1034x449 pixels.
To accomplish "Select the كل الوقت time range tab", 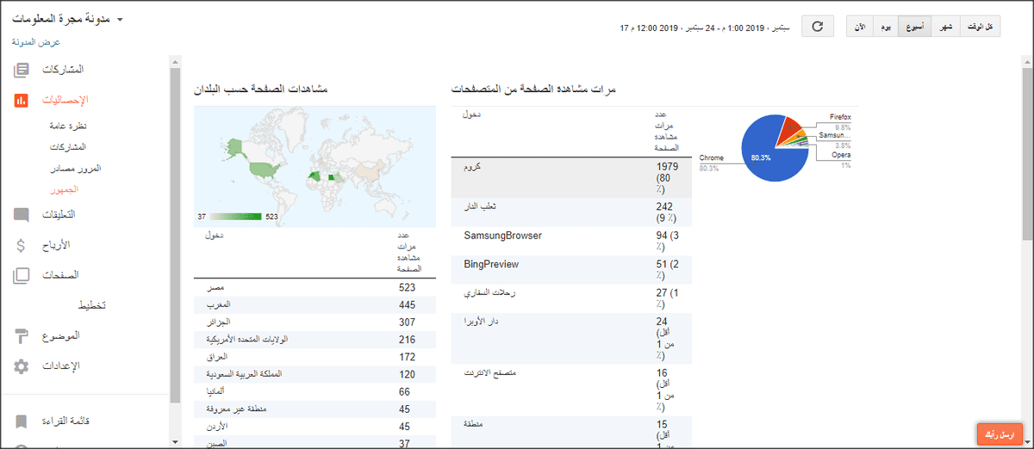I will 981,27.
